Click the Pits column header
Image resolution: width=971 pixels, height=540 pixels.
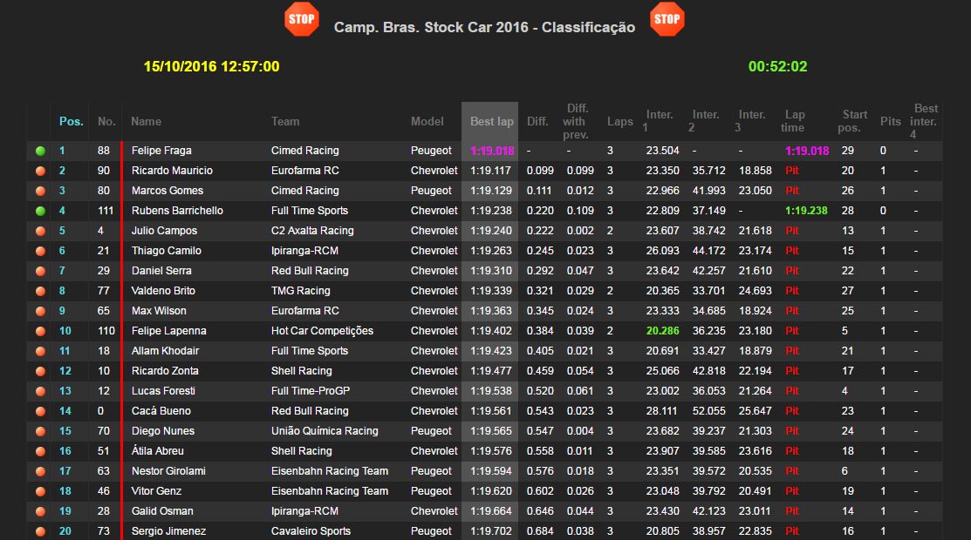point(891,121)
